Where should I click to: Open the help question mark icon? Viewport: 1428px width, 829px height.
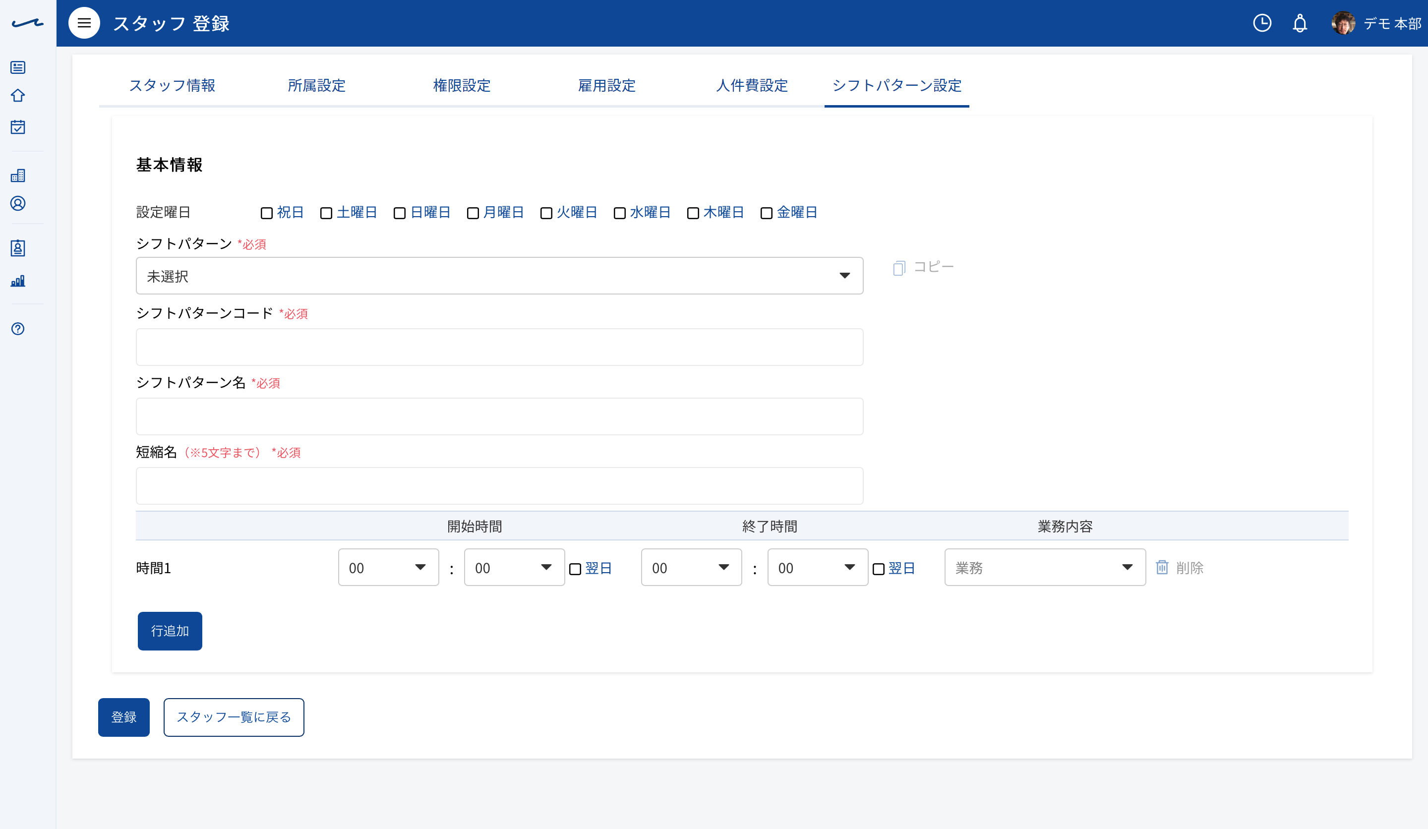pyautogui.click(x=18, y=329)
